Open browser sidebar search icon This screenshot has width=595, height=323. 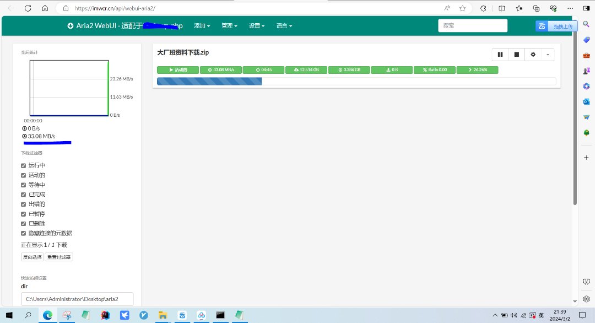point(586,24)
